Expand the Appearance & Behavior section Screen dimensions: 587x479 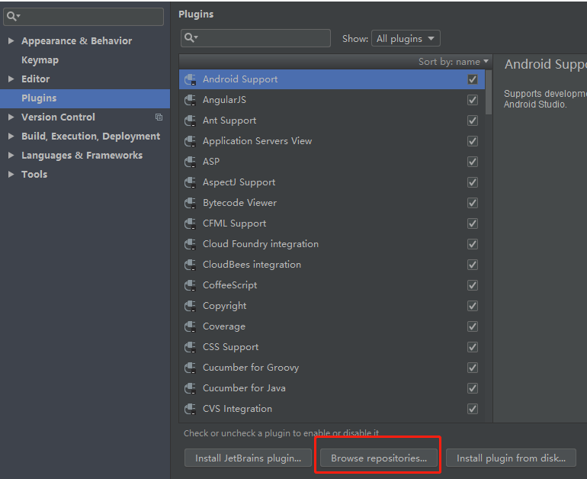click(11, 41)
